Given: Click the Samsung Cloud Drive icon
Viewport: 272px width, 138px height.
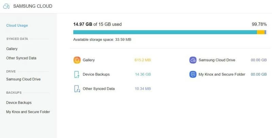Looking at the screenshot, I should click(x=193, y=60).
